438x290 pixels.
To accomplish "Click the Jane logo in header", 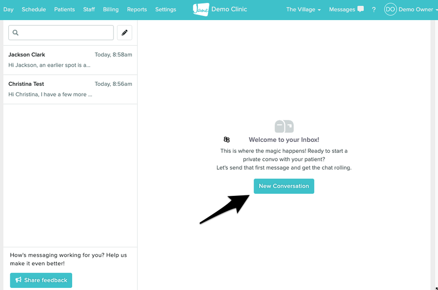I will 200,9.
